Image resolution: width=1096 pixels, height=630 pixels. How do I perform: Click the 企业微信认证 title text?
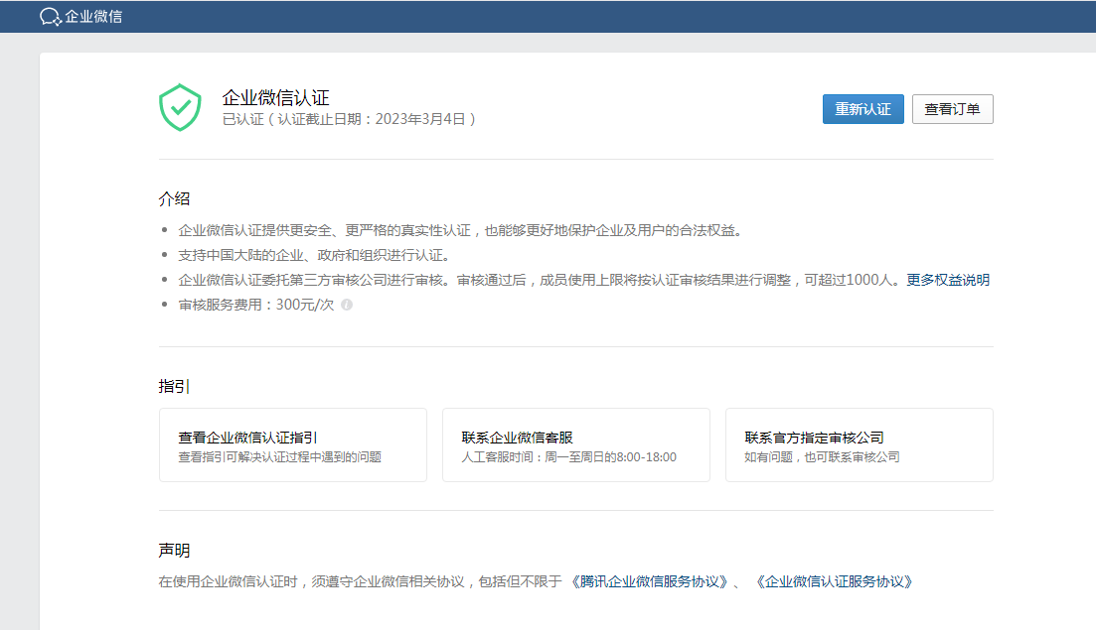[275, 97]
